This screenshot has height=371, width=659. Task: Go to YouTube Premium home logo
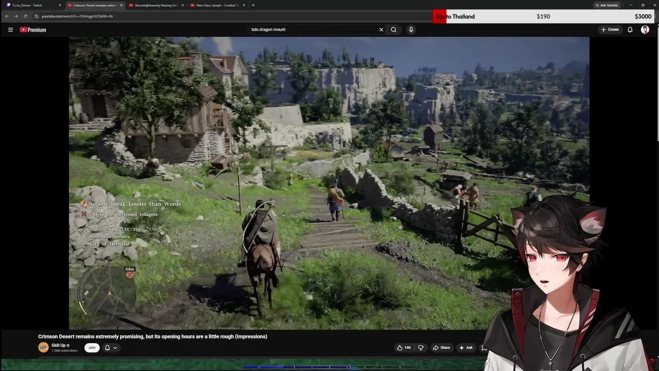[33, 30]
